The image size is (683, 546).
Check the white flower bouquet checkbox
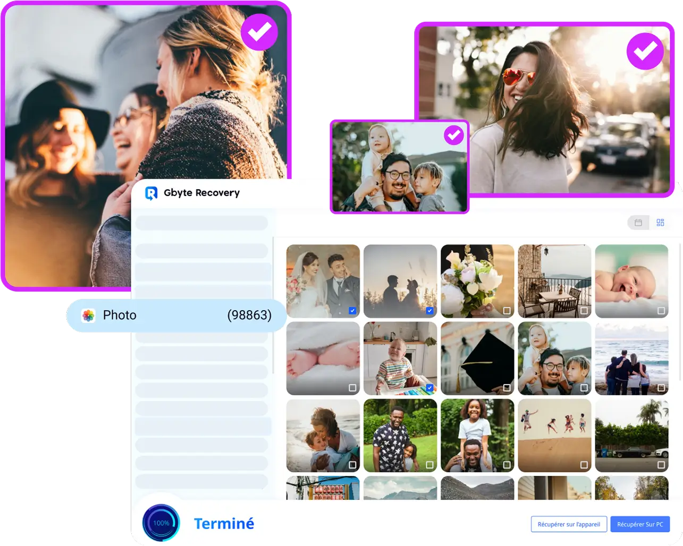(x=507, y=311)
